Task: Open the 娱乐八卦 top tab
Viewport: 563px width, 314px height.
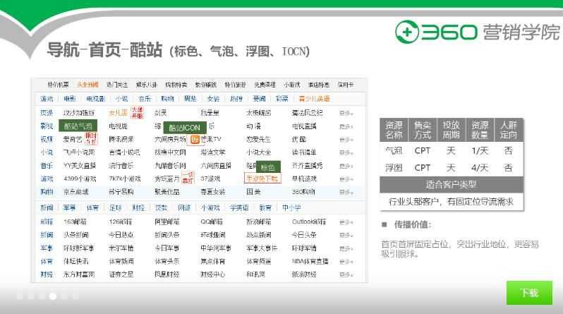Action: pos(147,85)
